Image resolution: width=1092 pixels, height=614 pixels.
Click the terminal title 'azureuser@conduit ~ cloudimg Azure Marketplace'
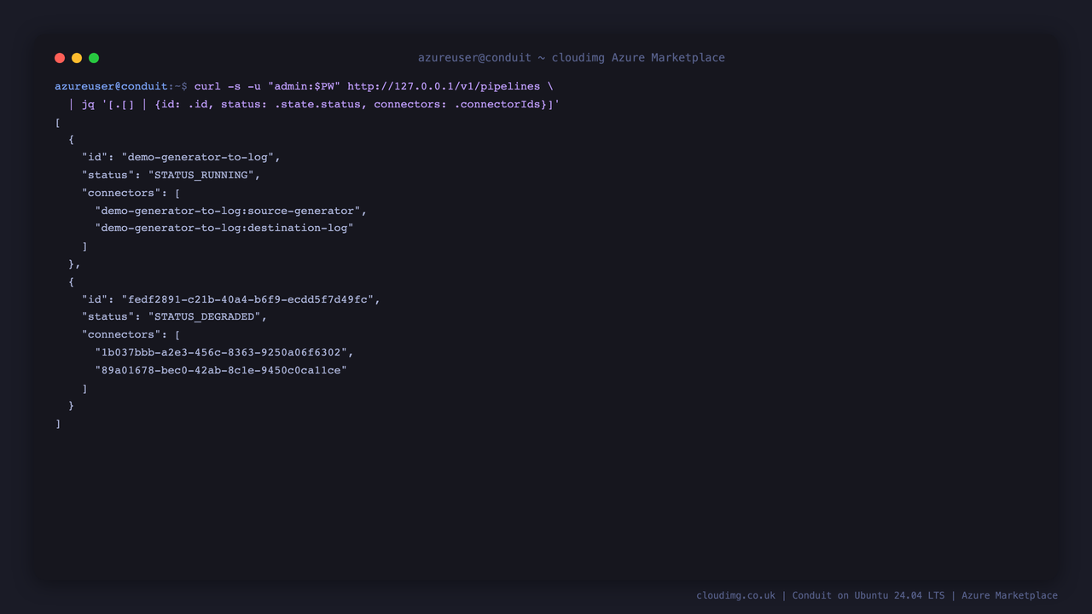pyautogui.click(x=571, y=58)
